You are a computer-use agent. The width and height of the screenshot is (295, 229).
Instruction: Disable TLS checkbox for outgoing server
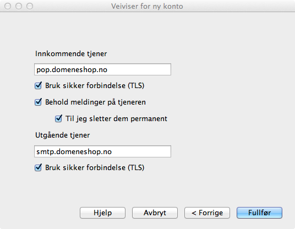click(38, 167)
